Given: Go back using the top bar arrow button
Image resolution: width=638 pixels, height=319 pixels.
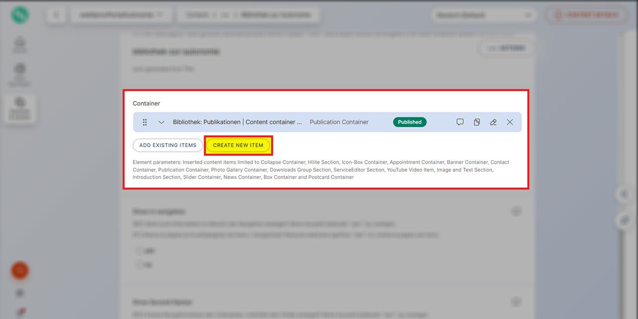Looking at the screenshot, I should 56,15.
